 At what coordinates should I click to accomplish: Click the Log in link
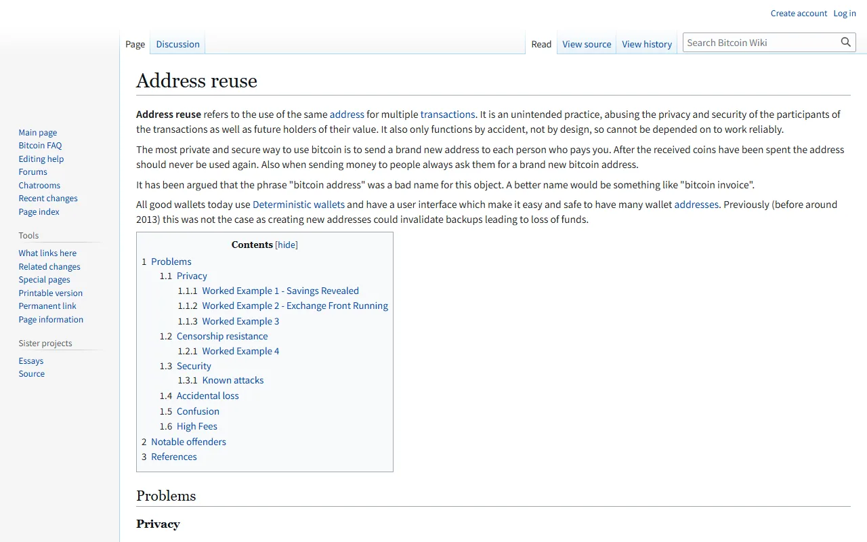(x=845, y=14)
